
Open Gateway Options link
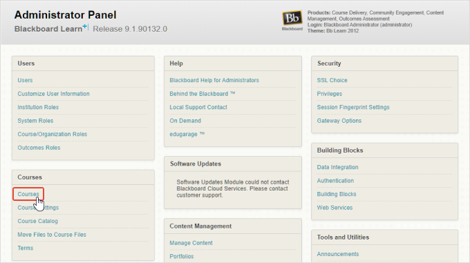click(x=339, y=121)
